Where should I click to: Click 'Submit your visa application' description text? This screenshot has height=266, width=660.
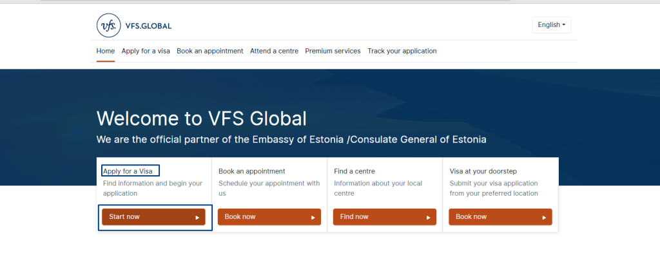pos(494,189)
